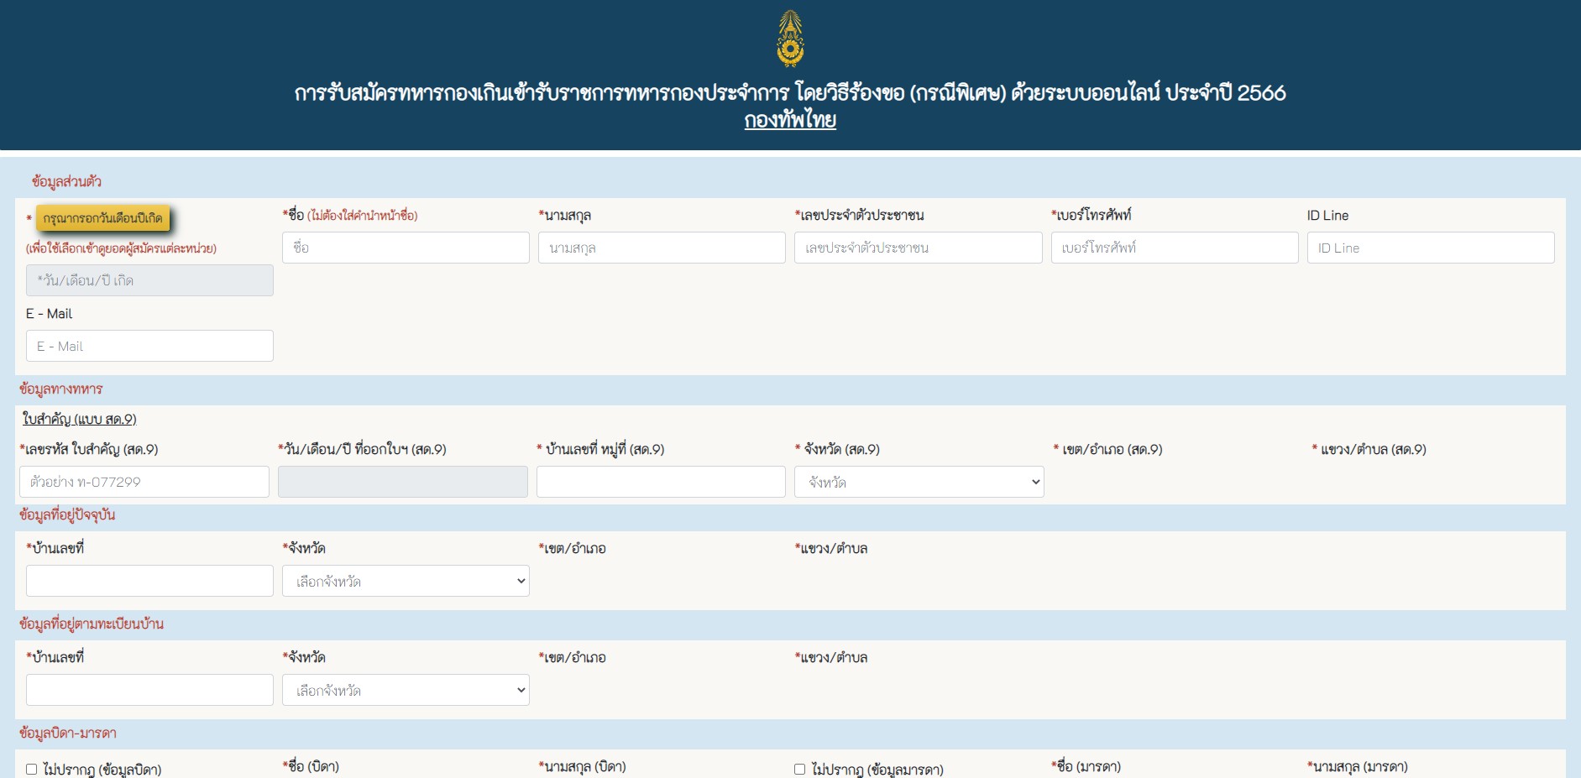Check ไม่ปรากฏ (ข้อมูลบิดา) checkbox

(x=30, y=766)
